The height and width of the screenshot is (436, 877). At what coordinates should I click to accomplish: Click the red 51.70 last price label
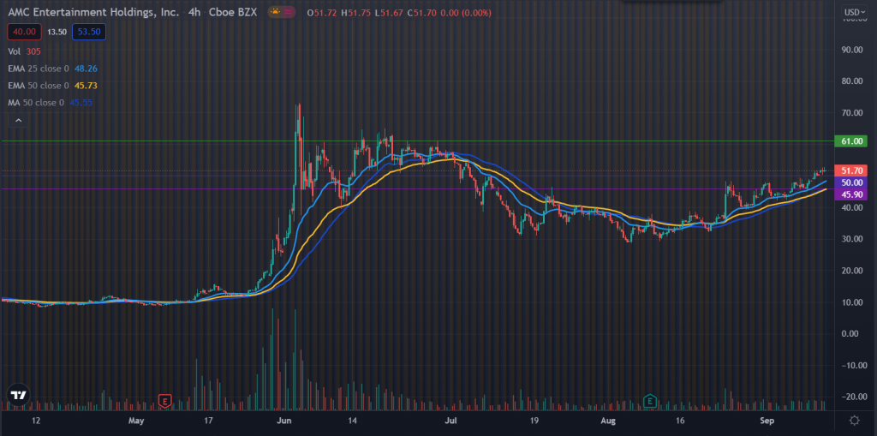pyautogui.click(x=850, y=171)
